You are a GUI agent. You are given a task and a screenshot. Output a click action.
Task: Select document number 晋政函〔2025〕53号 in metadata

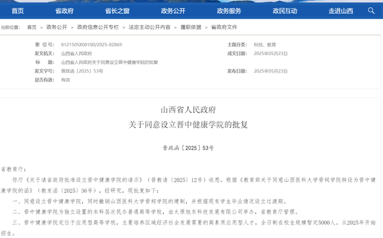(x=82, y=71)
